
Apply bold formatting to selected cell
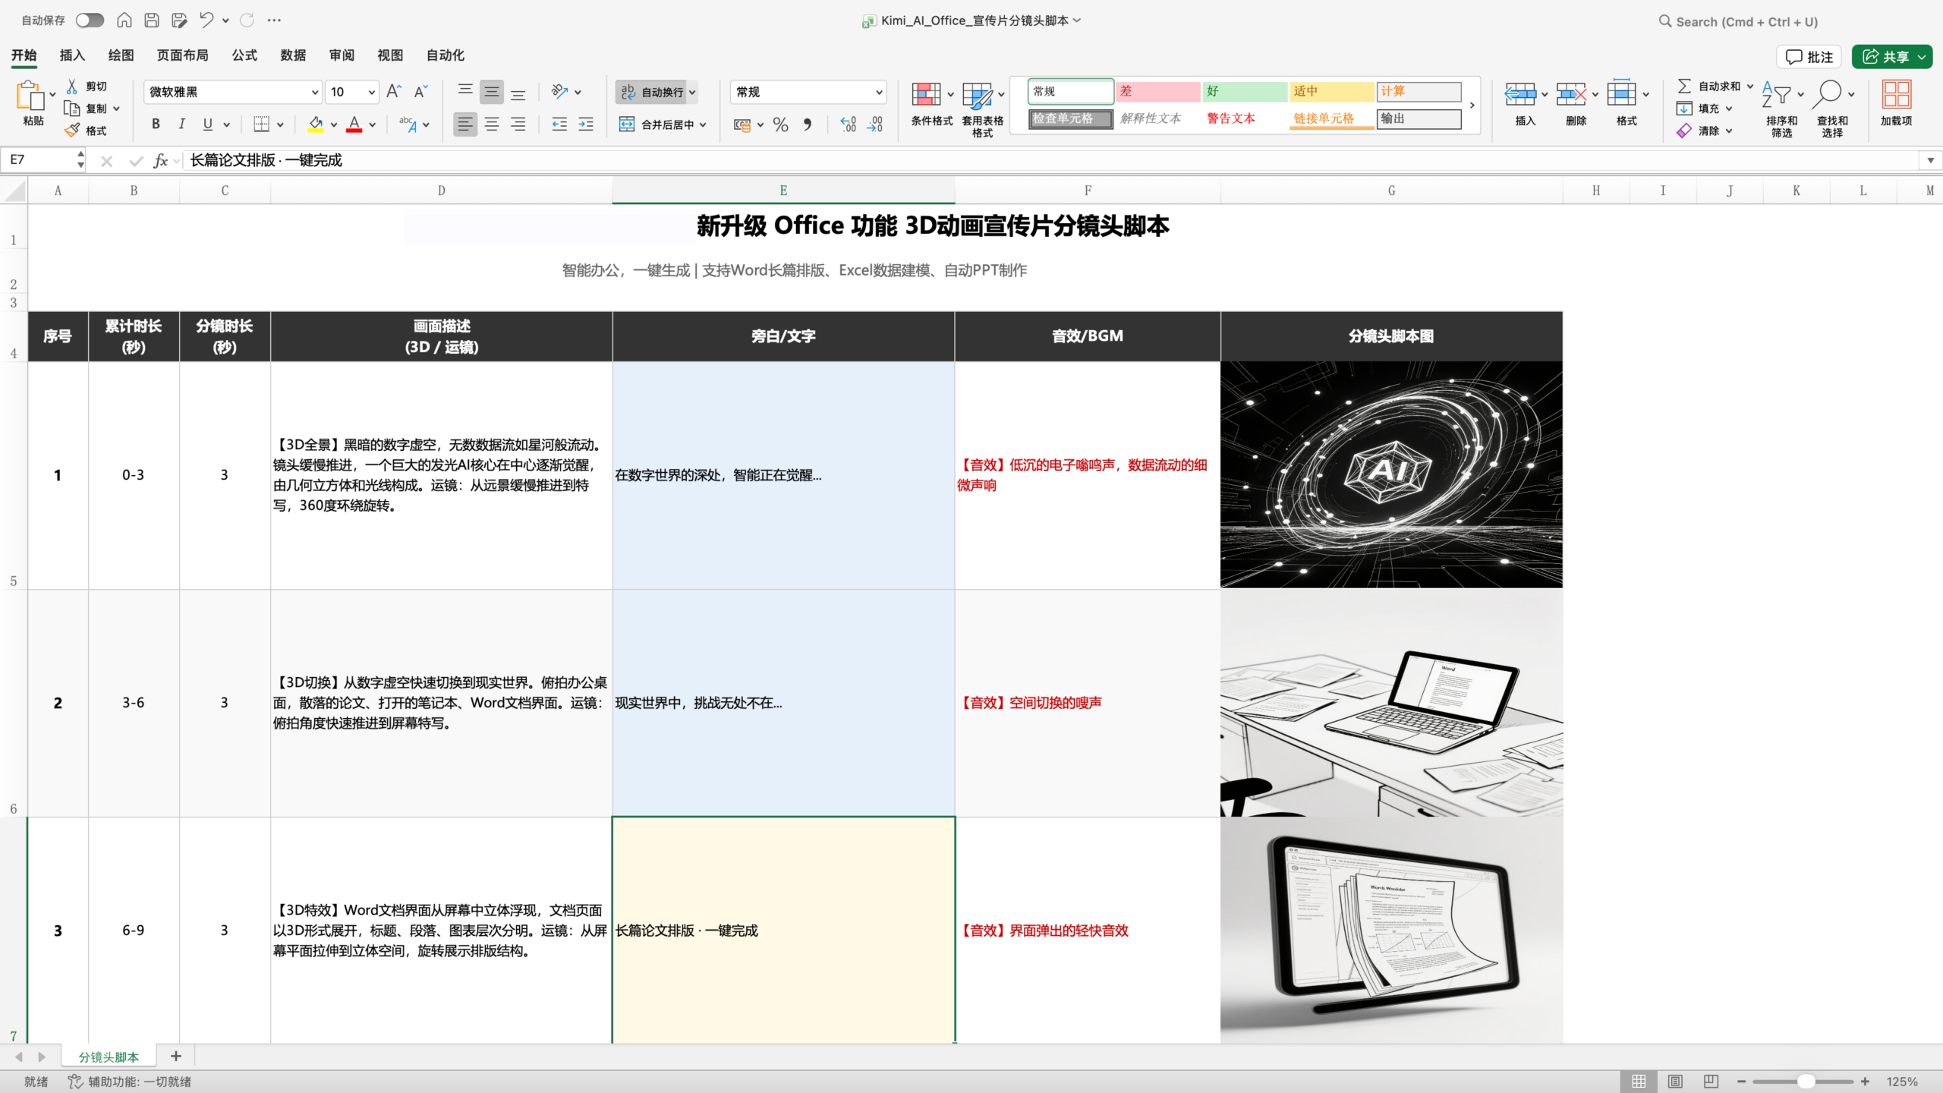[156, 124]
